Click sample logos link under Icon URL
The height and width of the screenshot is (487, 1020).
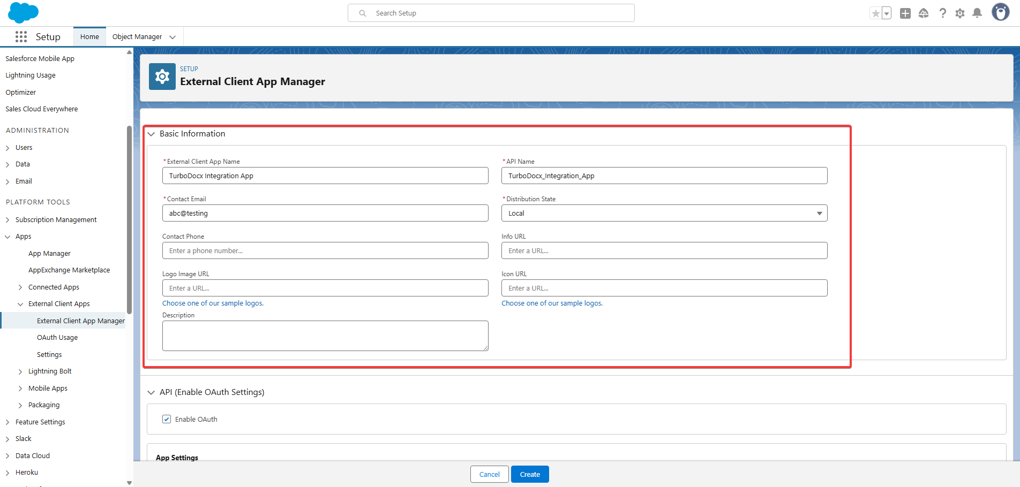click(x=552, y=303)
